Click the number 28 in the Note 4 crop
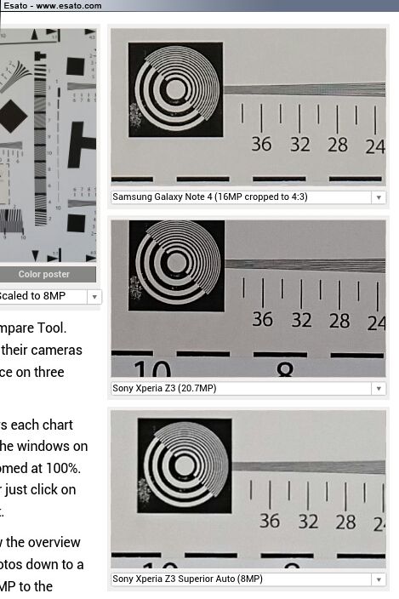399x599 pixels. (338, 145)
